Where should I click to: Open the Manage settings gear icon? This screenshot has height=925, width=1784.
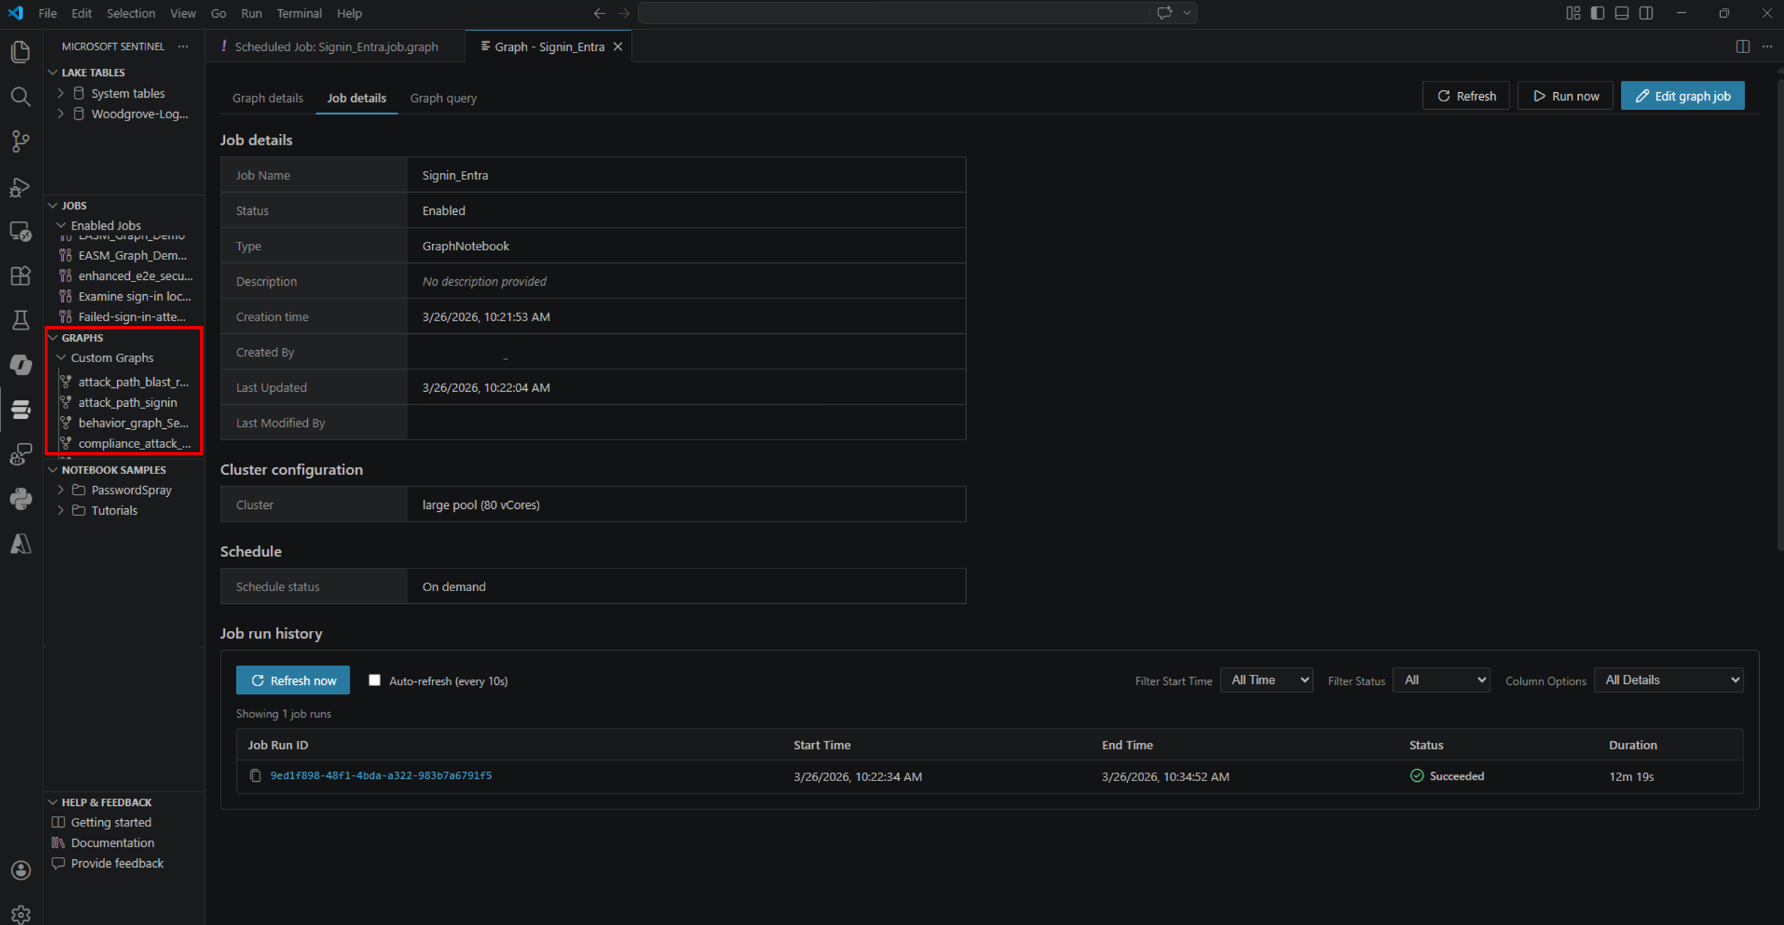point(21,914)
